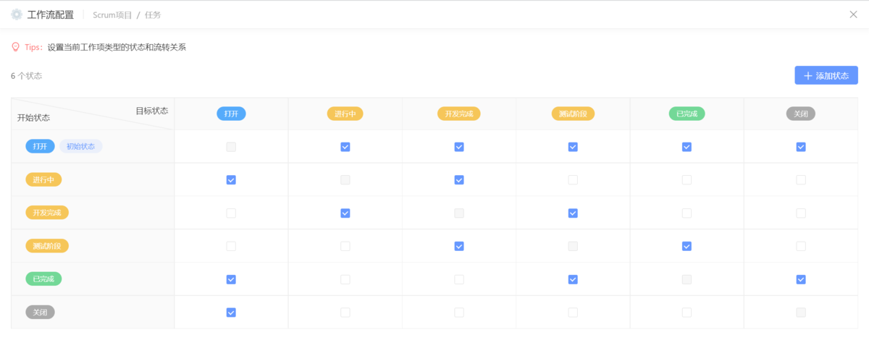This screenshot has width=869, height=340.
Task: Enable 关闭 to 测试阶段 transition
Action: pyautogui.click(x=573, y=313)
